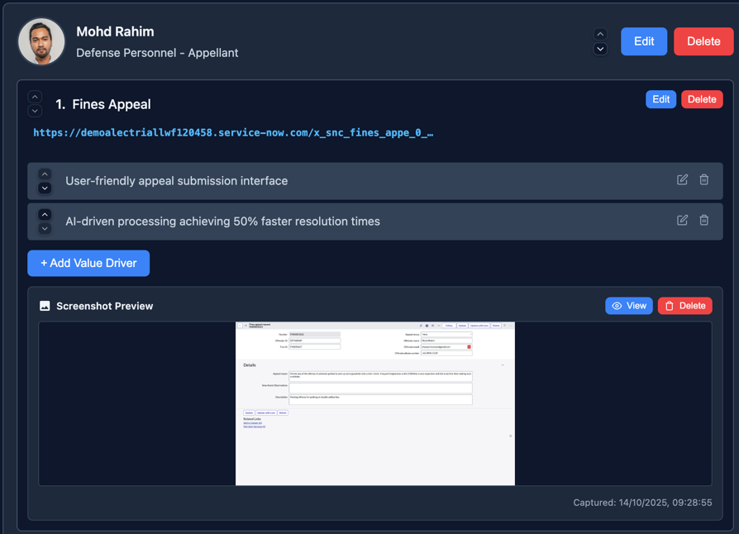This screenshot has height=534, width=739.
Task: Click the trash icon on the AI-driven processing driver
Action: click(704, 220)
